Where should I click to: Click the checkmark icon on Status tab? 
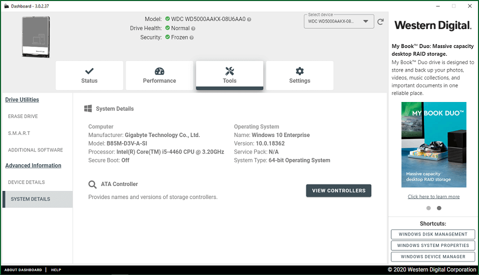coord(89,71)
